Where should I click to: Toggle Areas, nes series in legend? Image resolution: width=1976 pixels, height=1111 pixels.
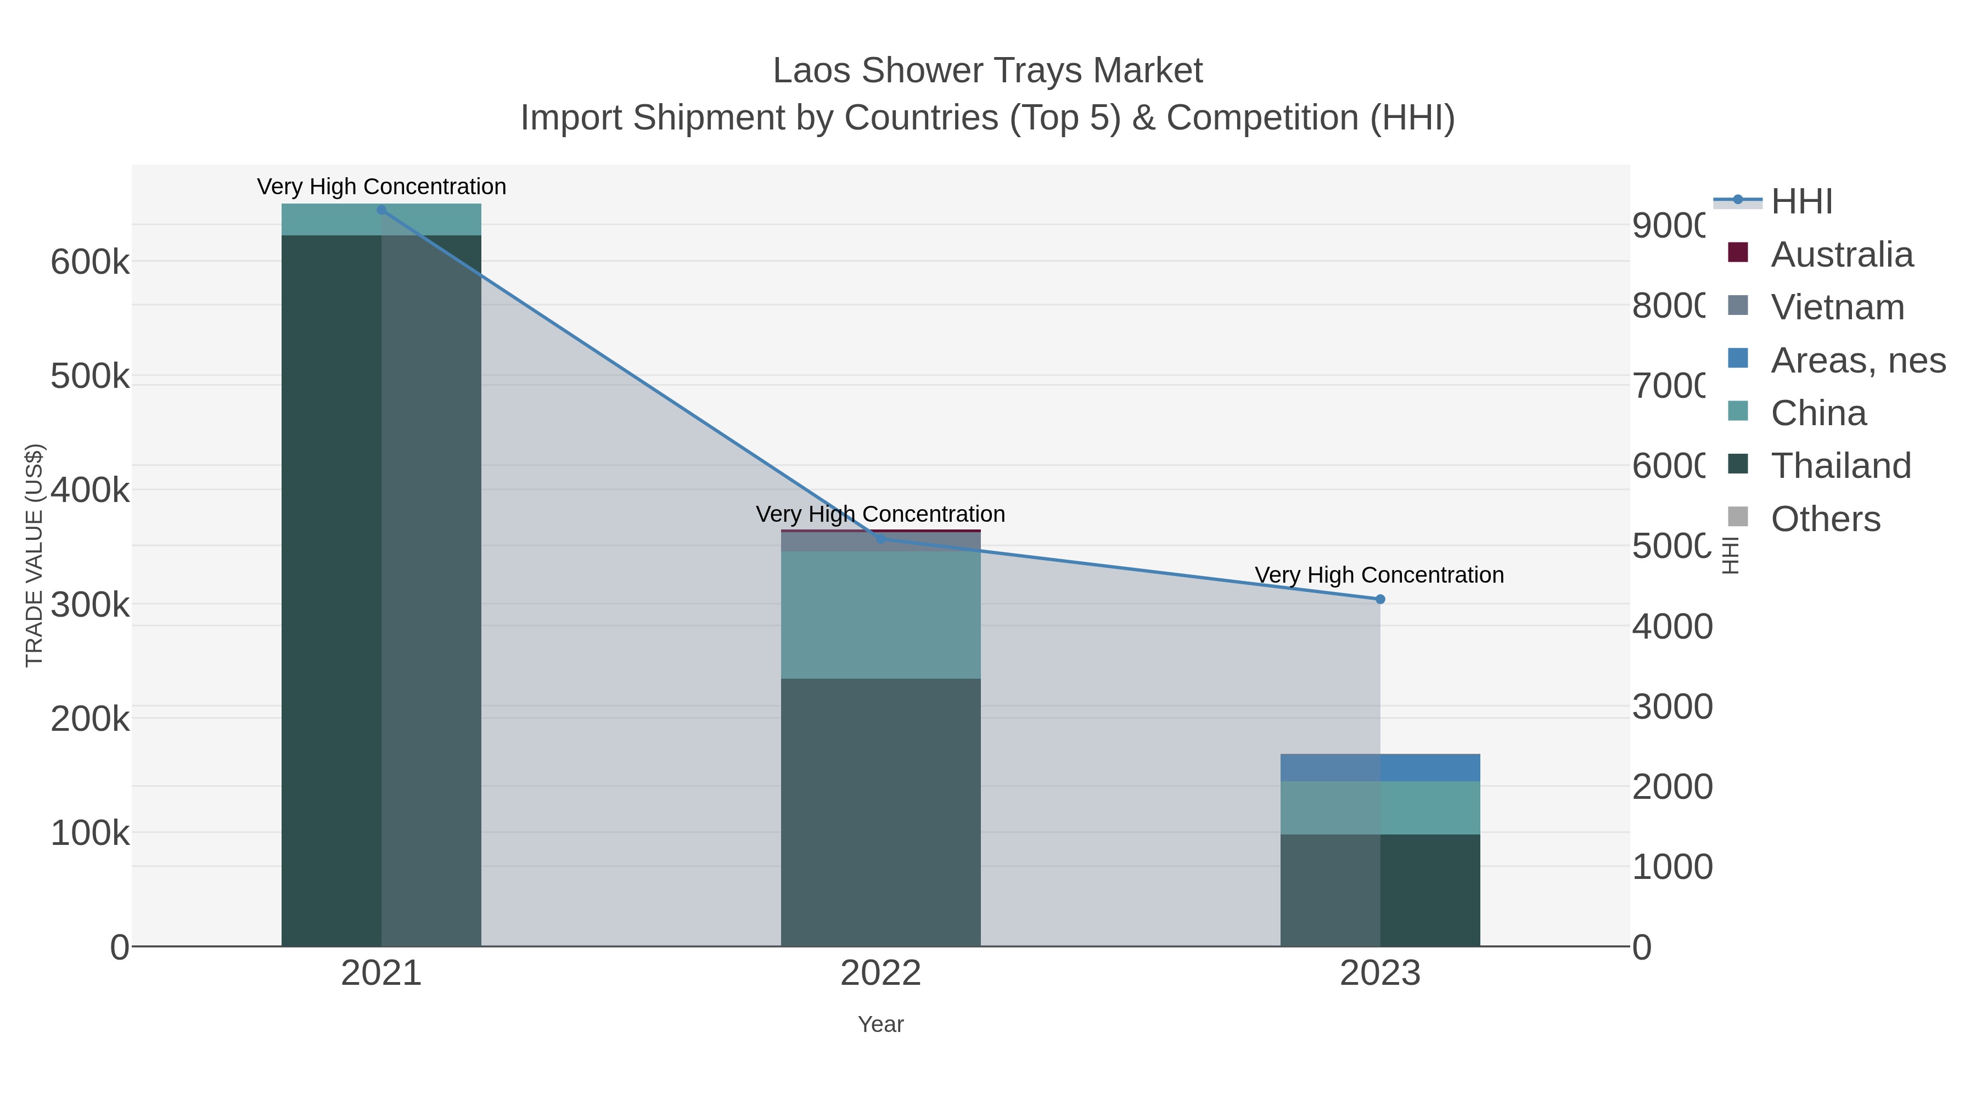pyautogui.click(x=1837, y=360)
